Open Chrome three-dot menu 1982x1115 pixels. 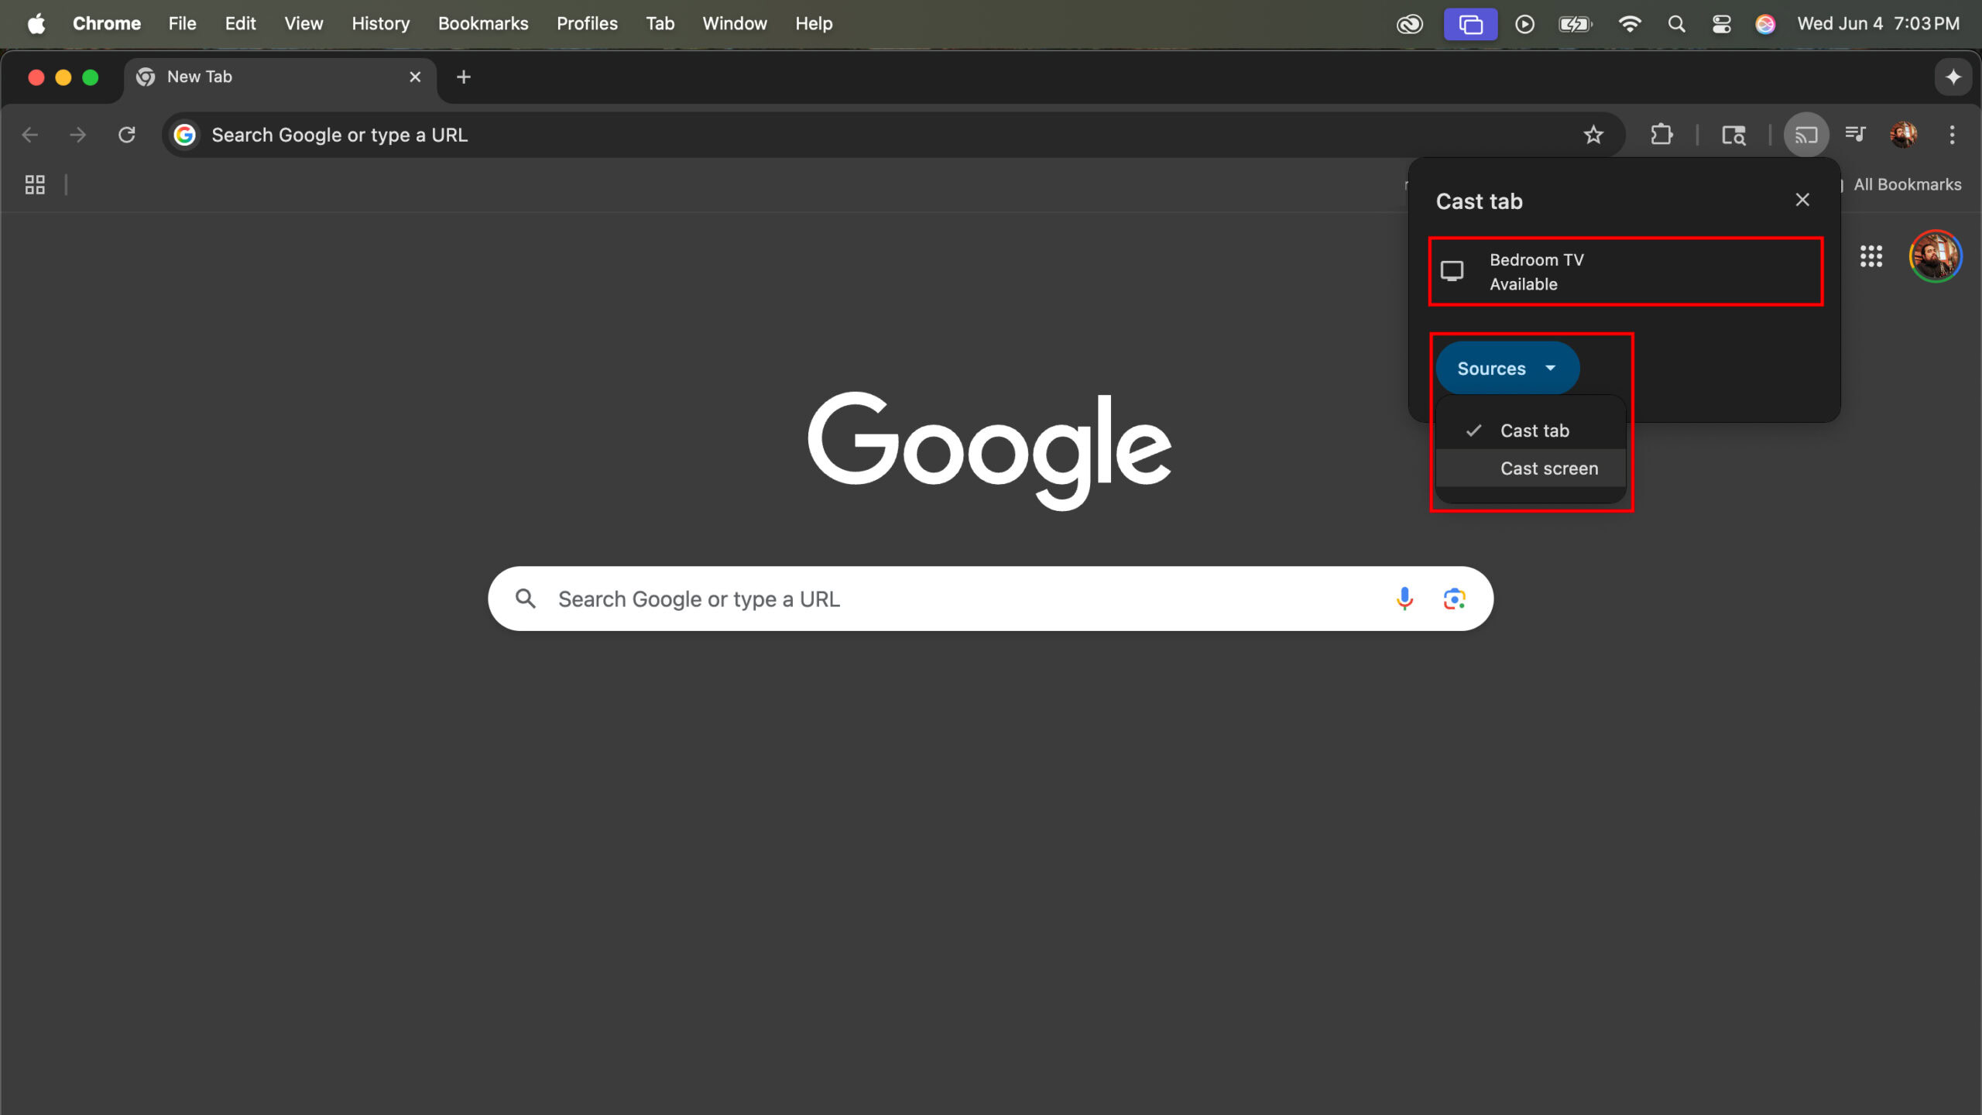coord(1952,135)
